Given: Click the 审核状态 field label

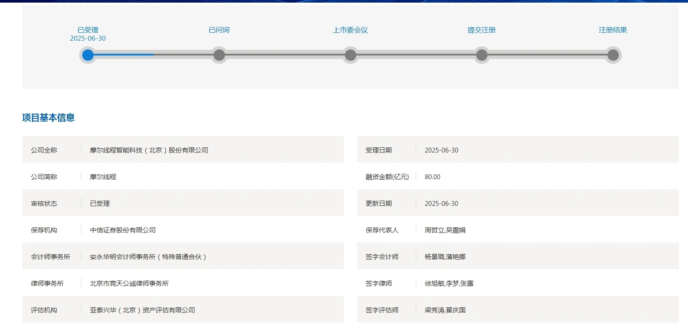Looking at the screenshot, I should pos(44,203).
